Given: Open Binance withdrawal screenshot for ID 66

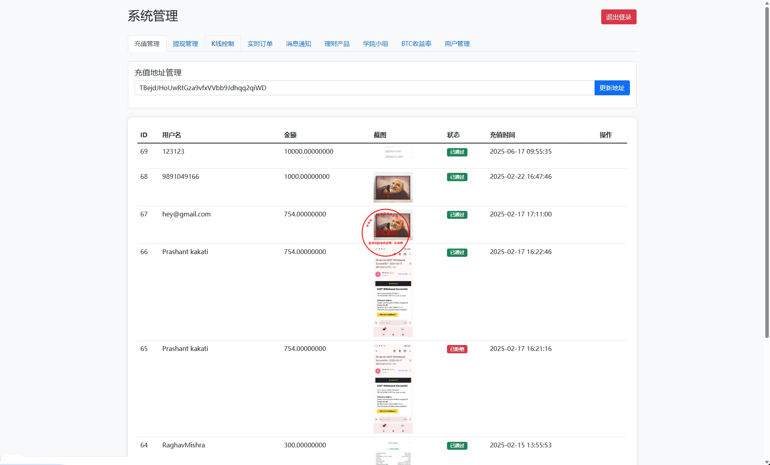Looking at the screenshot, I should (x=393, y=292).
